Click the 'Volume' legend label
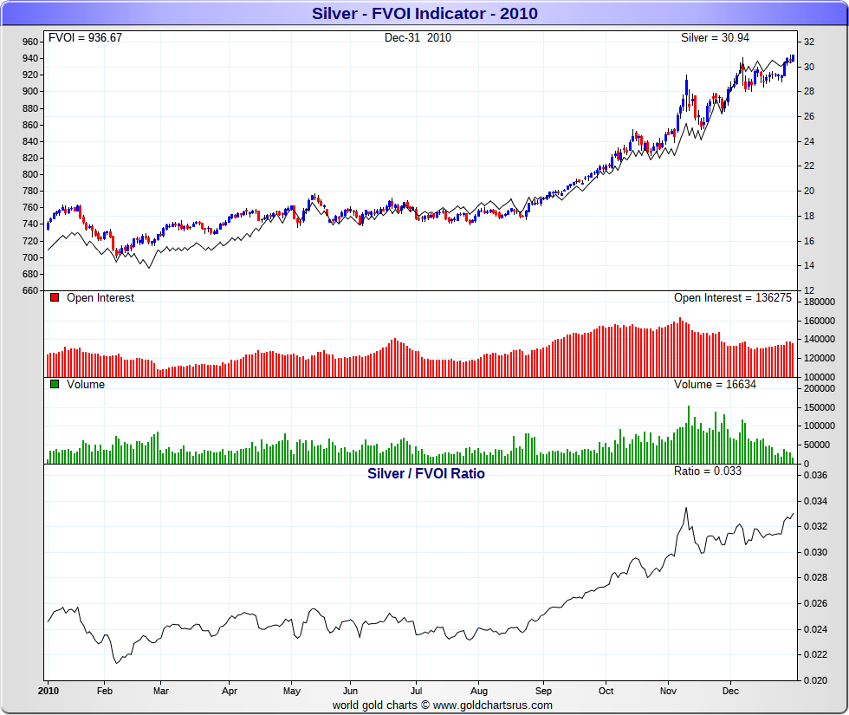 point(86,384)
